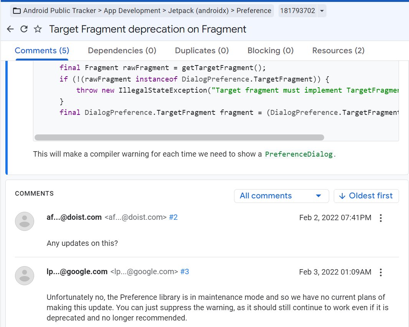Click the PreferenceDialog inline code text
The image size is (409, 327).
[x=299, y=154]
